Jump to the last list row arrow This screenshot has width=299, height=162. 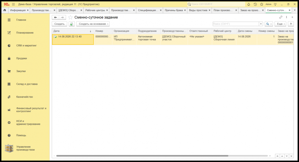pyautogui.click(x=291, y=156)
